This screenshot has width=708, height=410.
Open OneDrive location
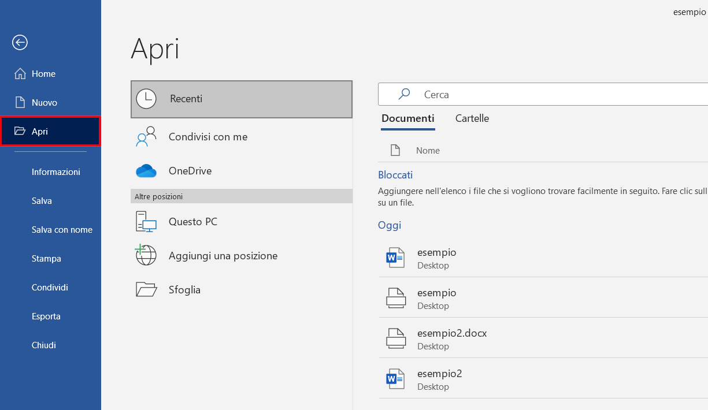(242, 171)
